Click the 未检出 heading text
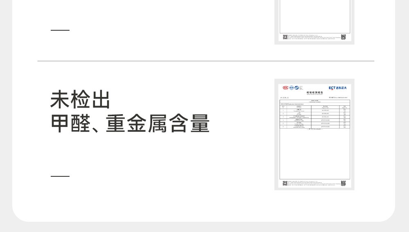This screenshot has height=232, width=409. coord(80,100)
